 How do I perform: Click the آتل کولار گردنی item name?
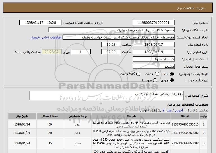[131, 124]
